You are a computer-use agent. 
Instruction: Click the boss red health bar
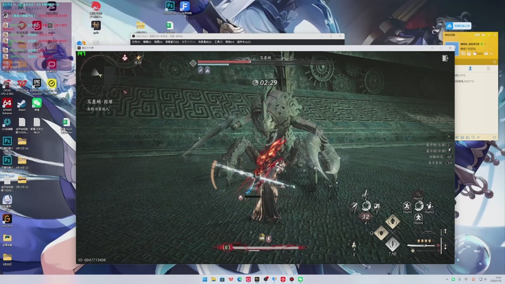[x=223, y=61]
